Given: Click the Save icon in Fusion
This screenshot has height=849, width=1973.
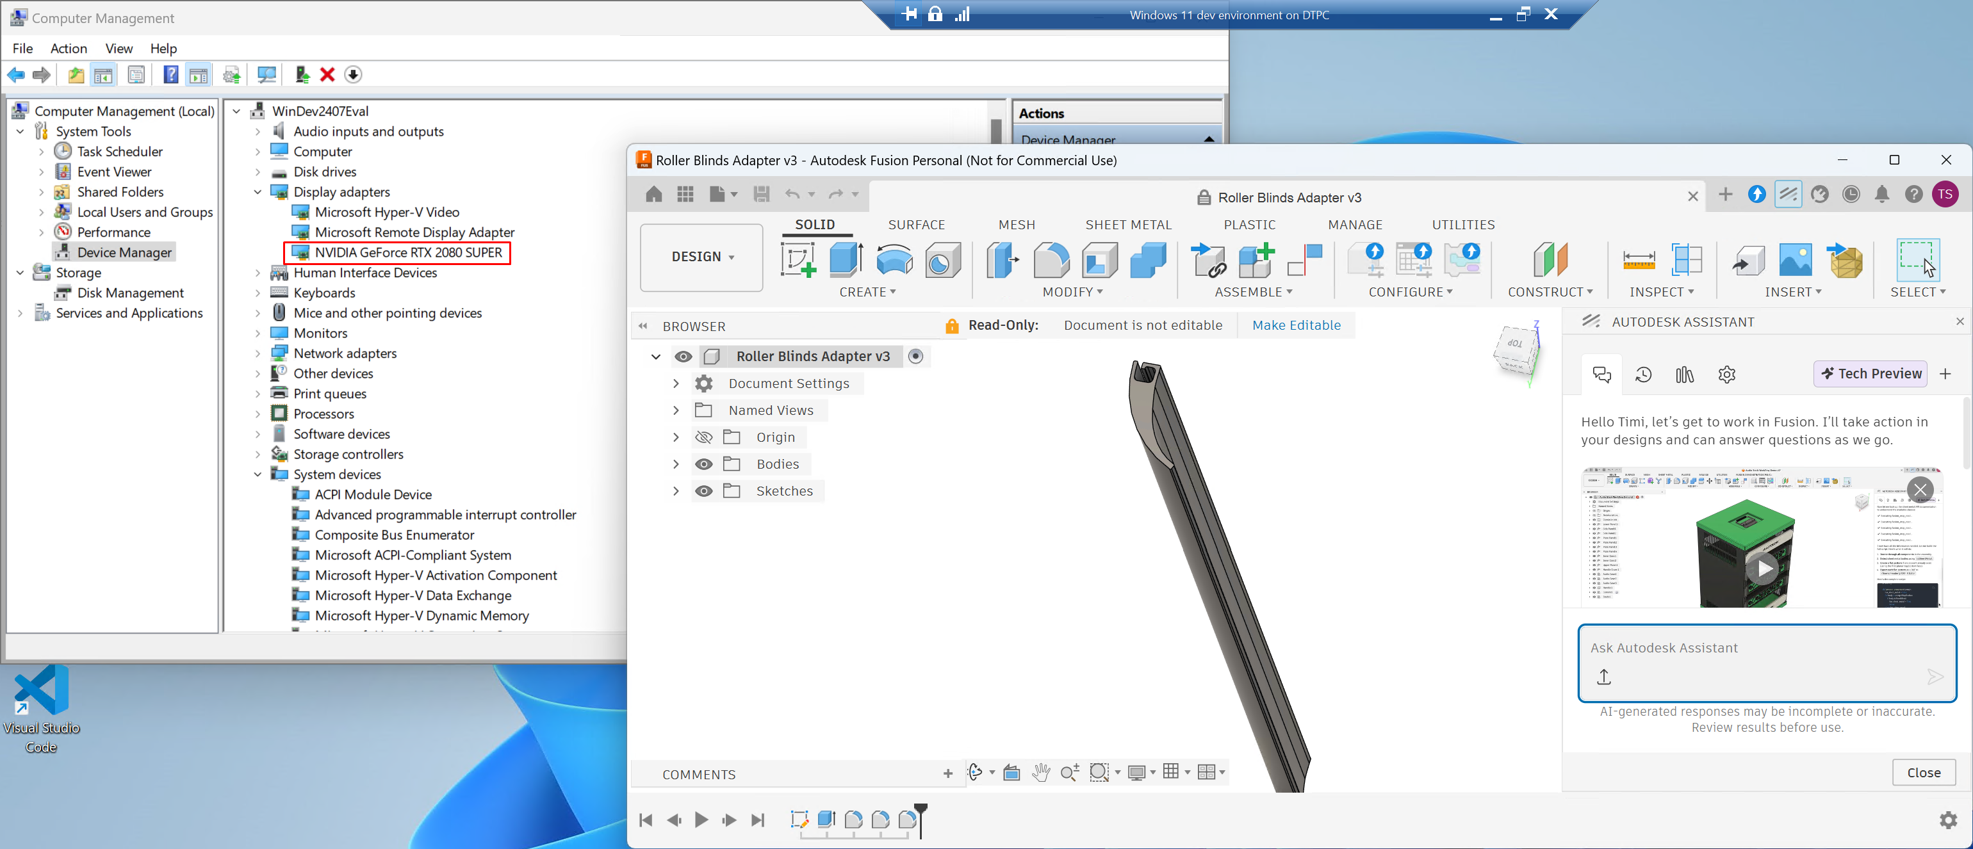Looking at the screenshot, I should tap(761, 195).
